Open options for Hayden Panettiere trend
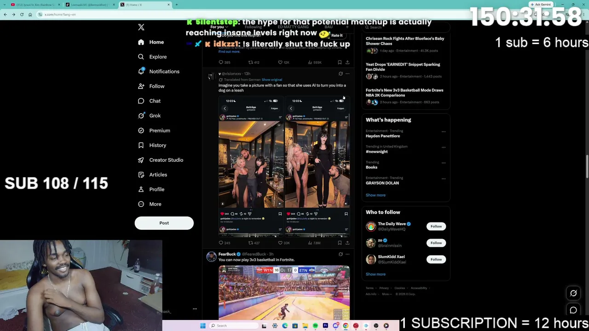This screenshot has width=589, height=331. (x=444, y=132)
